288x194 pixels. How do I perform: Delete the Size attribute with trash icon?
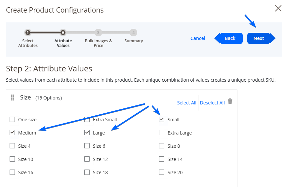pyautogui.click(x=230, y=101)
